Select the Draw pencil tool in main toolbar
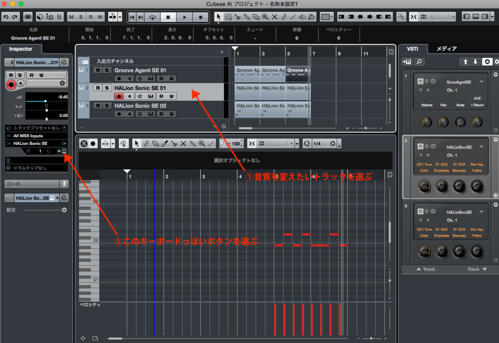The image size is (499, 343). [x=284, y=17]
